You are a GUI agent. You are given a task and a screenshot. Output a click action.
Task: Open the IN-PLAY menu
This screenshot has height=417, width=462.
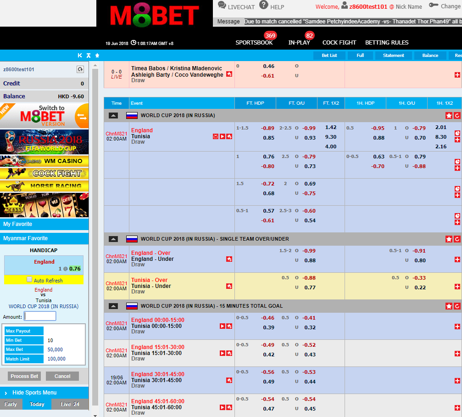[x=299, y=42]
